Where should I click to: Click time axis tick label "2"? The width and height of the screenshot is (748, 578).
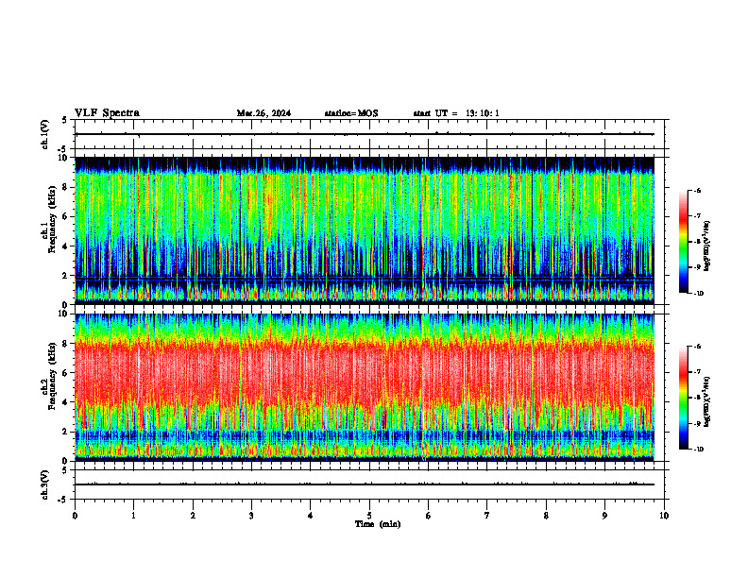click(193, 516)
